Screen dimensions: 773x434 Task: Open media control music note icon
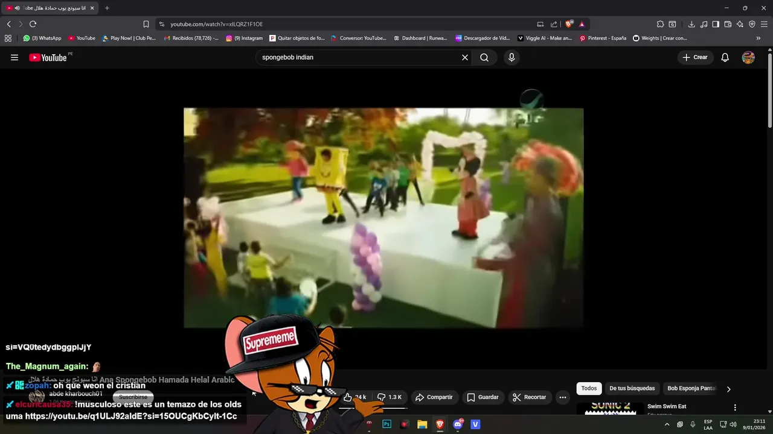704,24
